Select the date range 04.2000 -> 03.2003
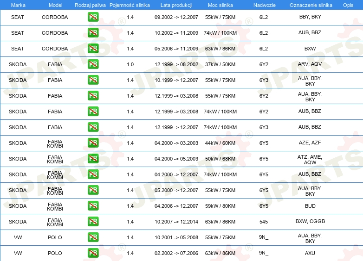 click(x=176, y=143)
